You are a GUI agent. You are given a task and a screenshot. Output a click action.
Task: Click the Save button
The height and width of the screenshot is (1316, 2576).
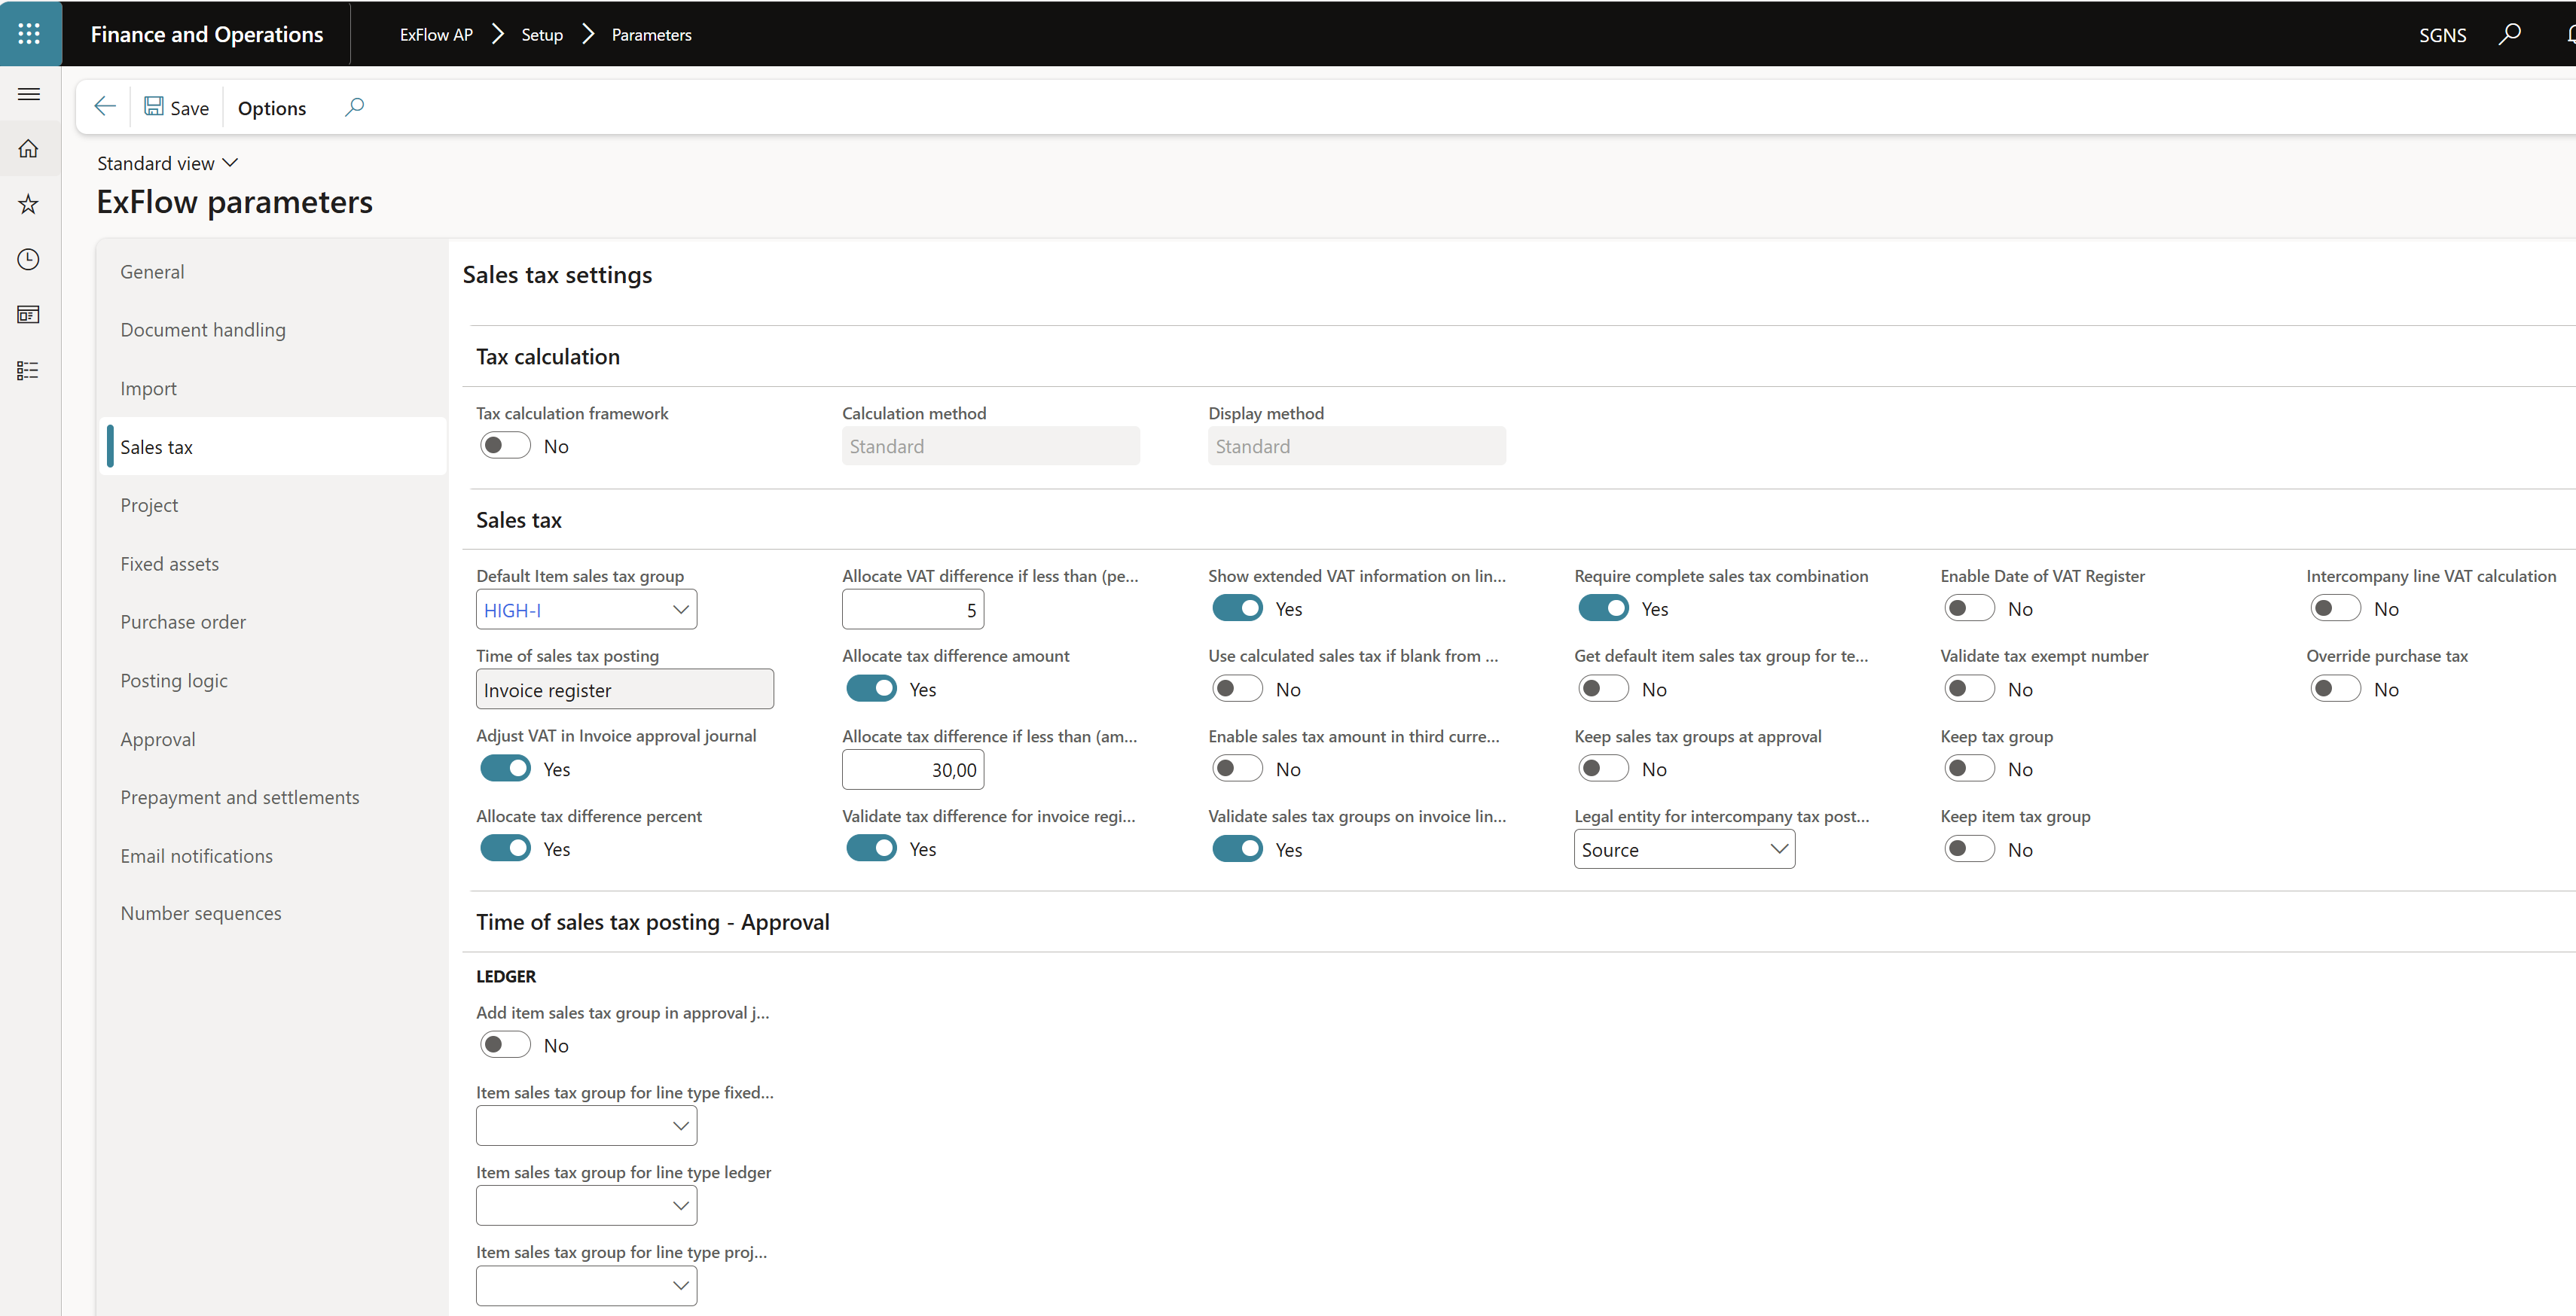177,108
